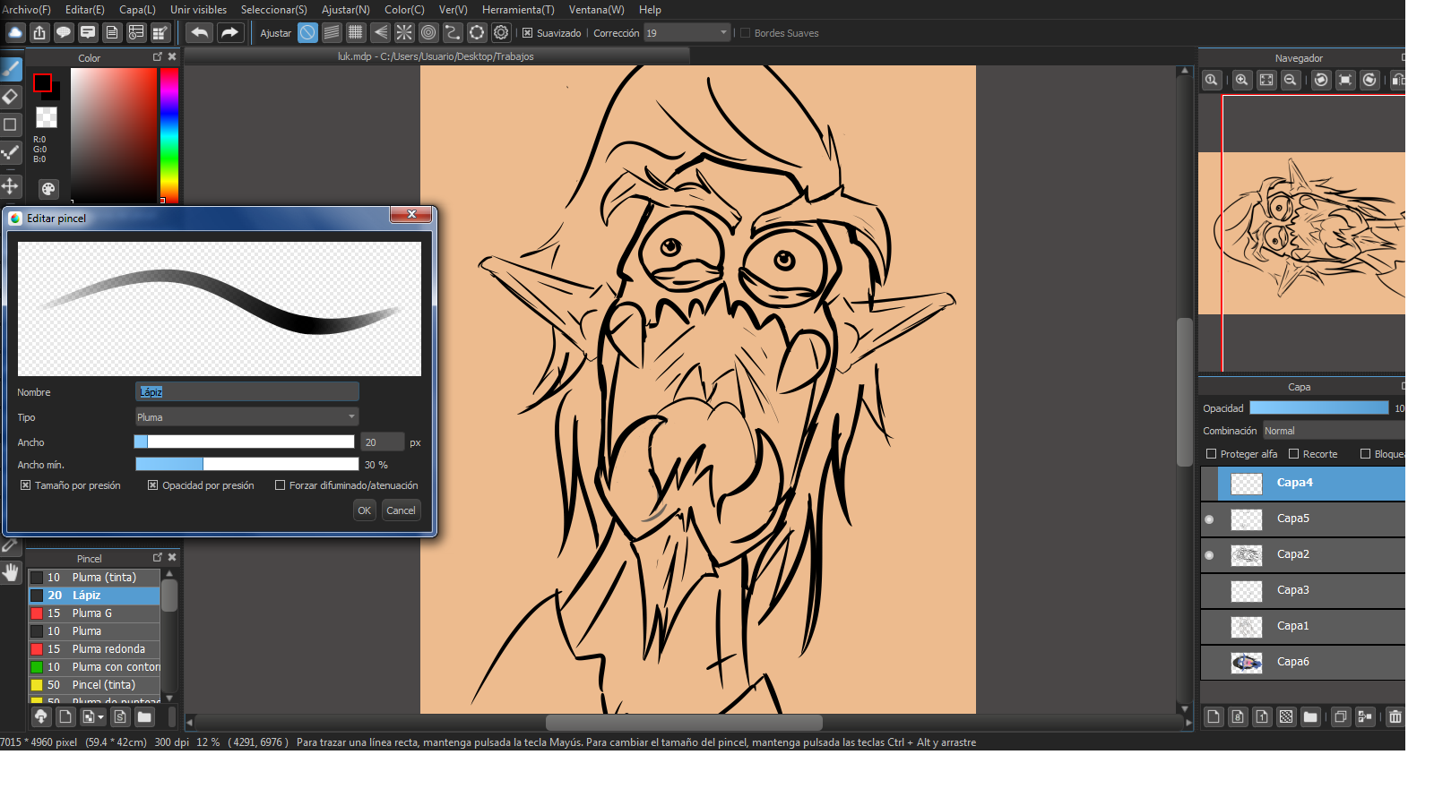The height and width of the screenshot is (806, 1434).
Task: Rotate canvas left in Navigator
Action: 1321,80
